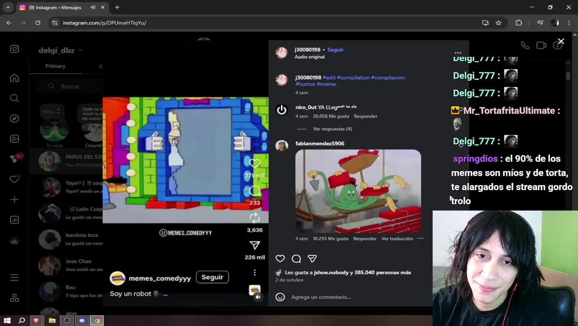This screenshot has width=578, height=326.
Task: Share the post via action bar paper plane
Action: click(x=312, y=259)
